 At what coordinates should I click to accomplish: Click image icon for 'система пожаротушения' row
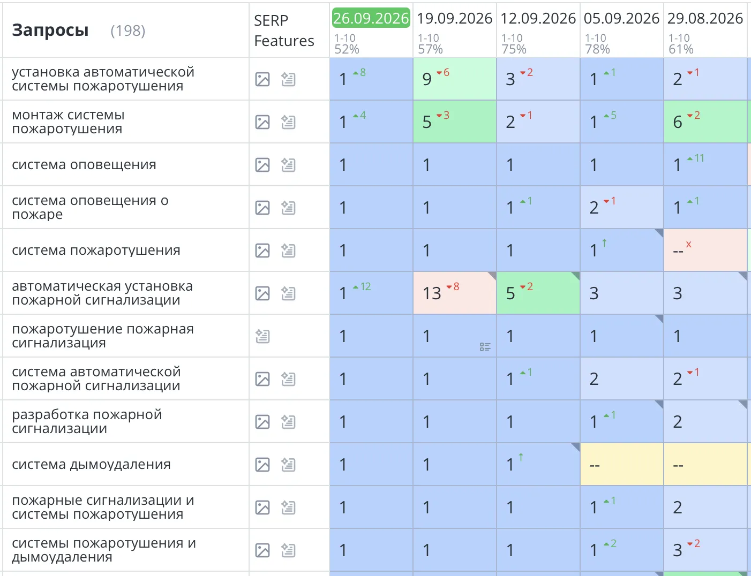262,251
